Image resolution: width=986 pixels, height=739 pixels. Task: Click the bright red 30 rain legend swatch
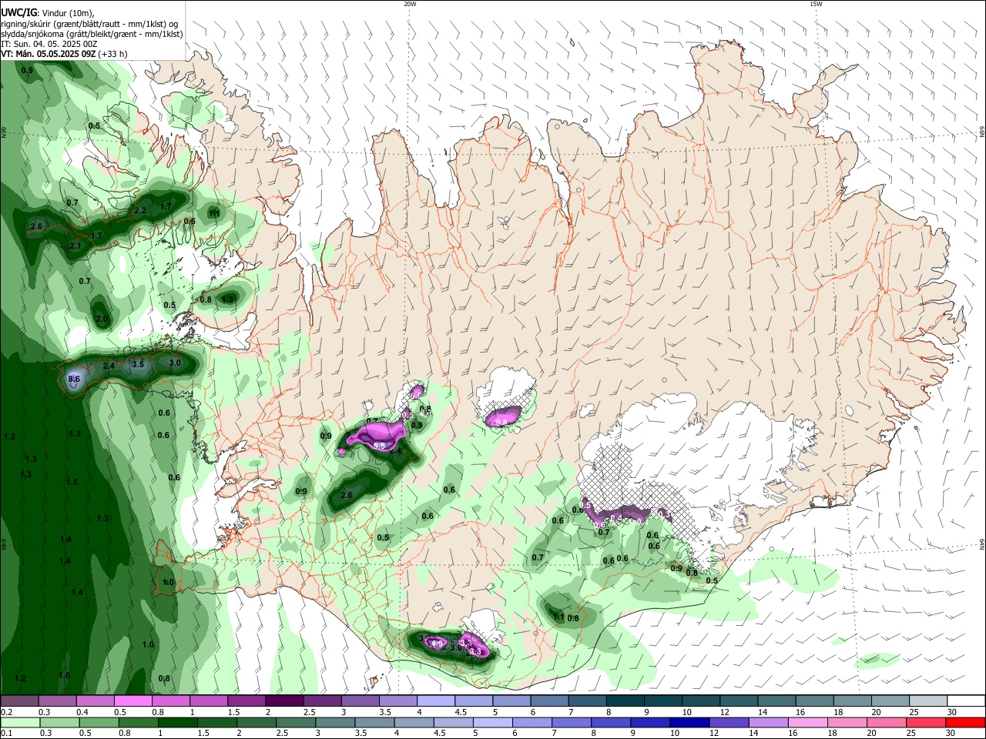tap(965, 722)
